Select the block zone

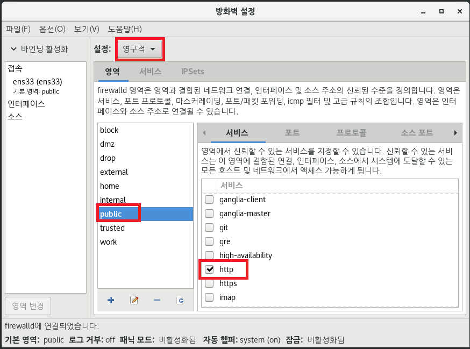pos(145,130)
